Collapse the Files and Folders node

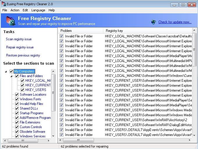(11, 76)
